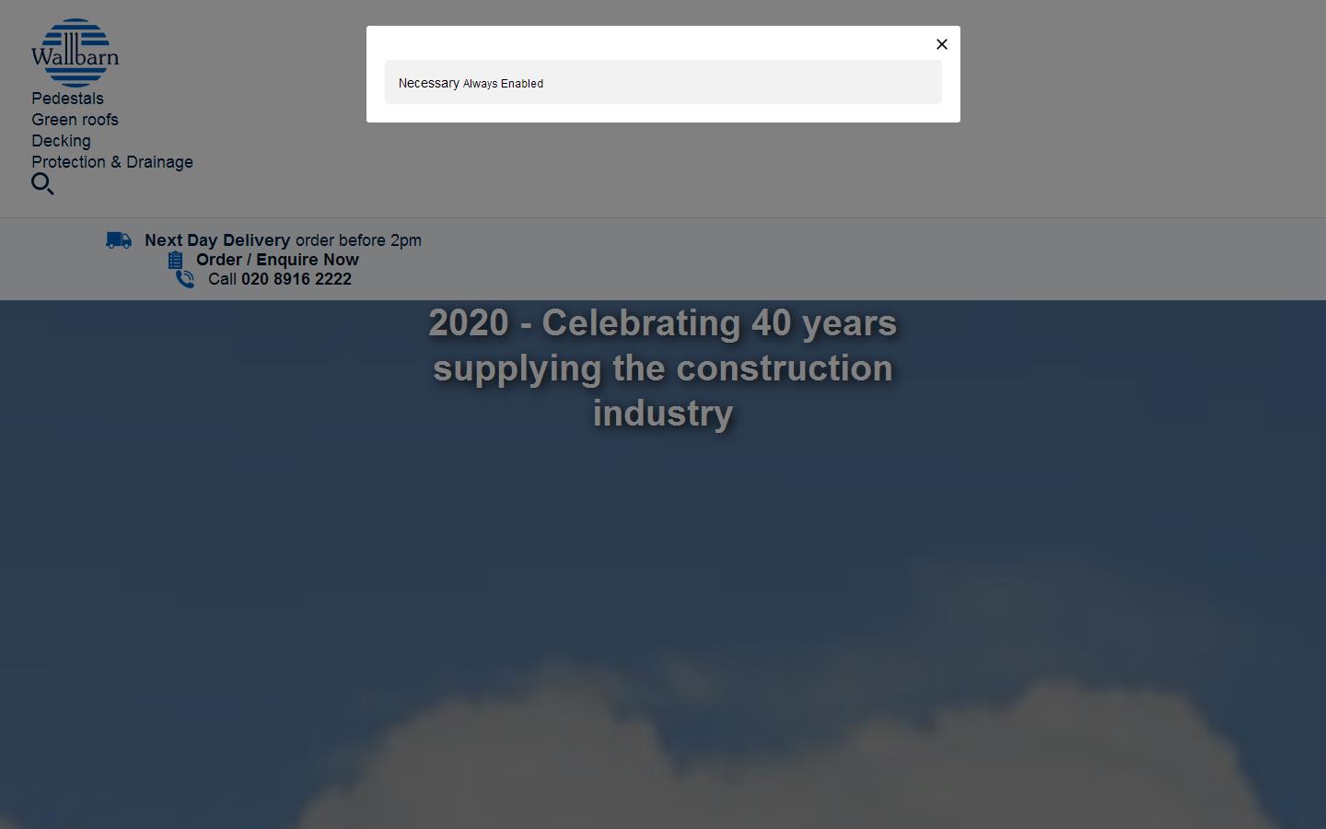Go to Green roofs section
Screen dimensions: 1326x829
pos(75,120)
